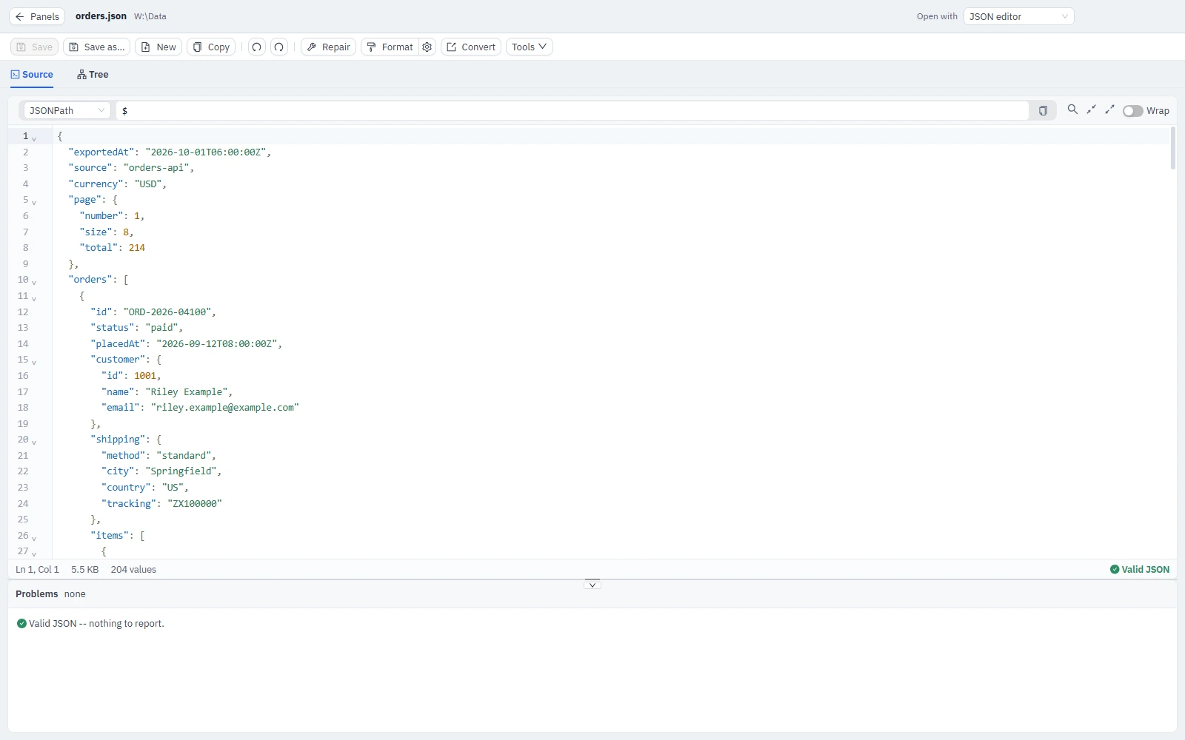Image resolution: width=1185 pixels, height=740 pixels.
Task: Collapse the Problems panel chevron
Action: coord(592,585)
